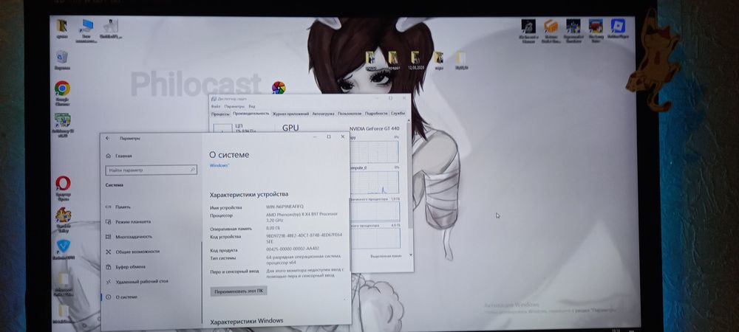
Task: Open the This PC monitor desktop icon
Action: [x=86, y=25]
